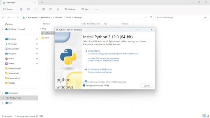Open recent locations dropdown arrow
Viewport: 210px width, 118px height.
[x=13, y=17]
